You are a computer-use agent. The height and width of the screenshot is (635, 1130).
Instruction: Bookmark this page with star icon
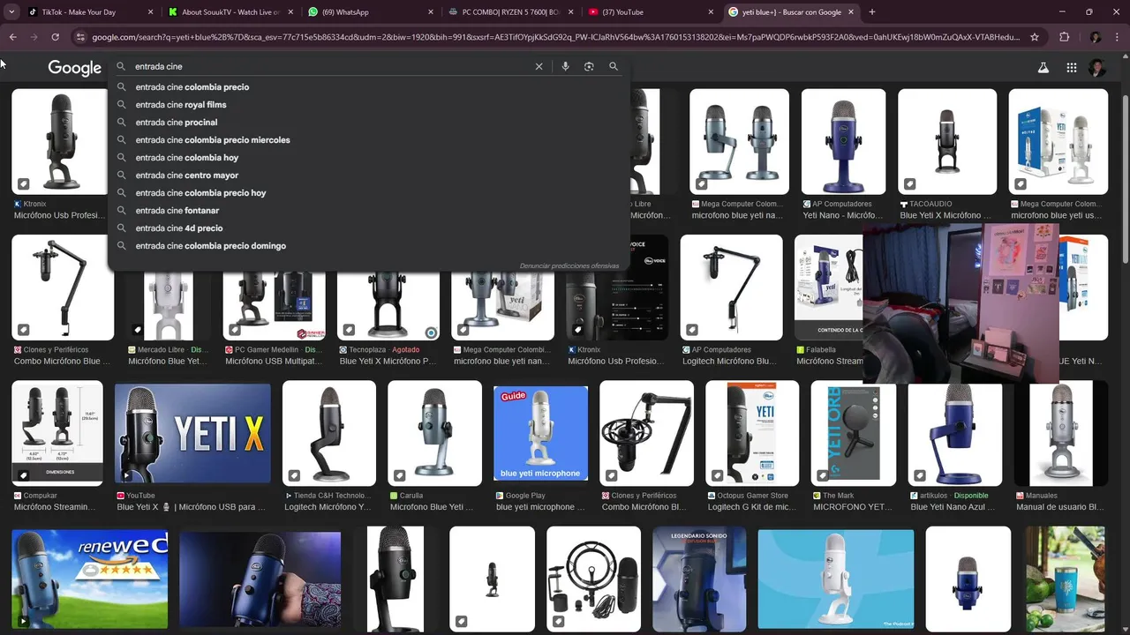(1035, 37)
